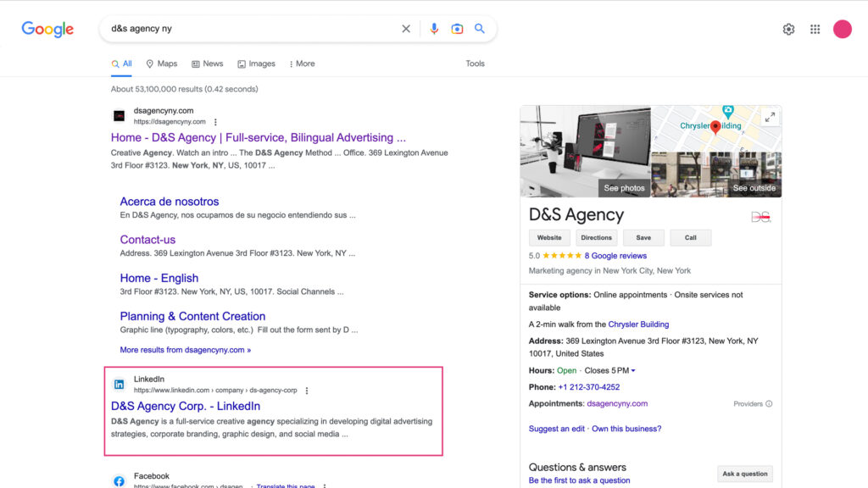This screenshot has height=488, width=868.
Task: Click 'See photos' on the office image
Action: tap(624, 188)
